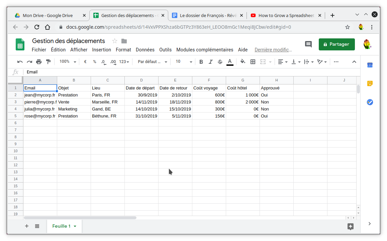Open Google Keep in the side panel
The height and width of the screenshot is (241, 387).
tap(370, 83)
